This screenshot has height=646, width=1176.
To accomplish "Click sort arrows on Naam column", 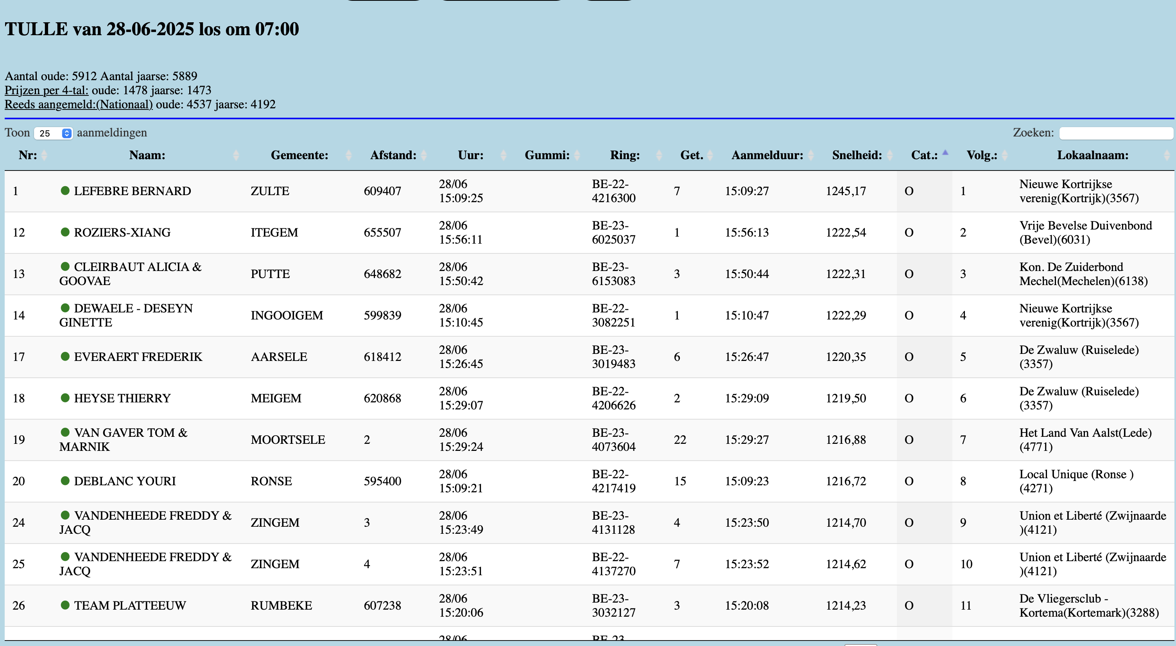I will (x=236, y=155).
